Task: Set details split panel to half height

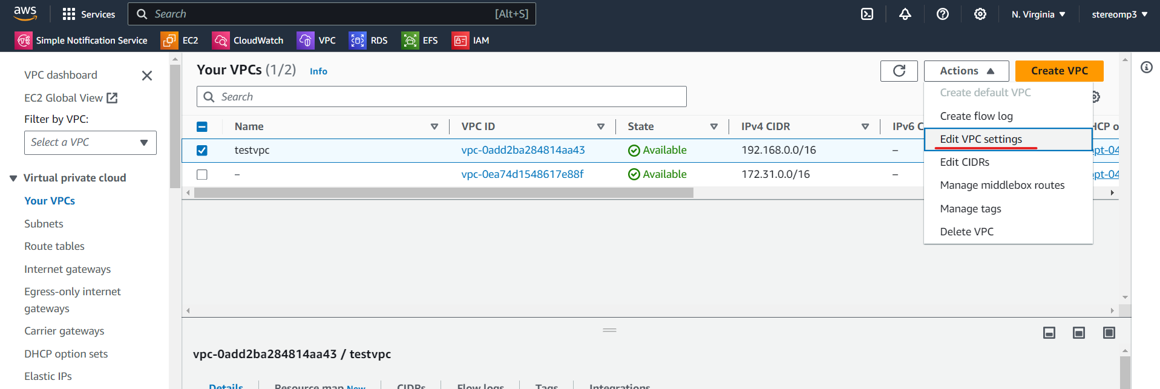Action: click(1079, 333)
